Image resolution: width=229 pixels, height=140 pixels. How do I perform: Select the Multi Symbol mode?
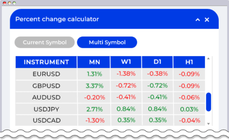click(107, 42)
